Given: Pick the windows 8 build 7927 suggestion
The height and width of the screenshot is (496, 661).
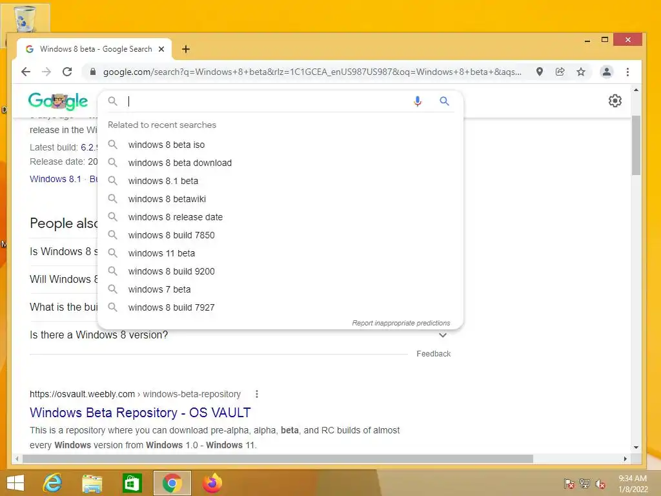Looking at the screenshot, I should point(280,308).
